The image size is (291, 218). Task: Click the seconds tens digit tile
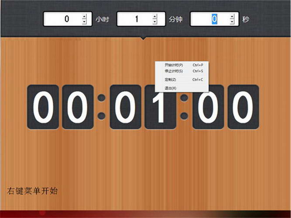[209, 107]
